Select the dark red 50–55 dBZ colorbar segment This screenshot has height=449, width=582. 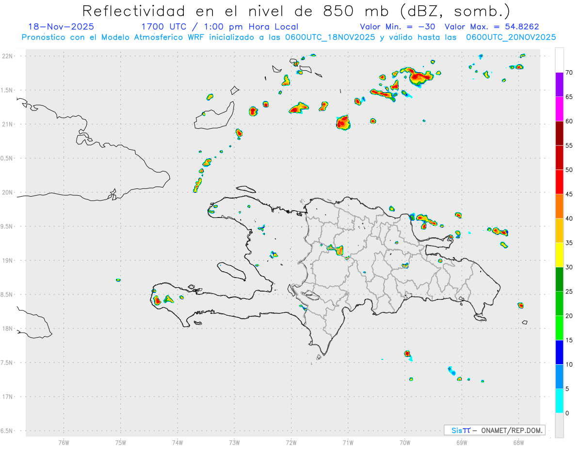point(559,157)
